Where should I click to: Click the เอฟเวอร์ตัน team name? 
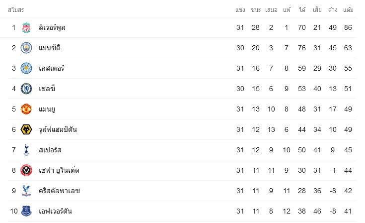click(x=55, y=211)
